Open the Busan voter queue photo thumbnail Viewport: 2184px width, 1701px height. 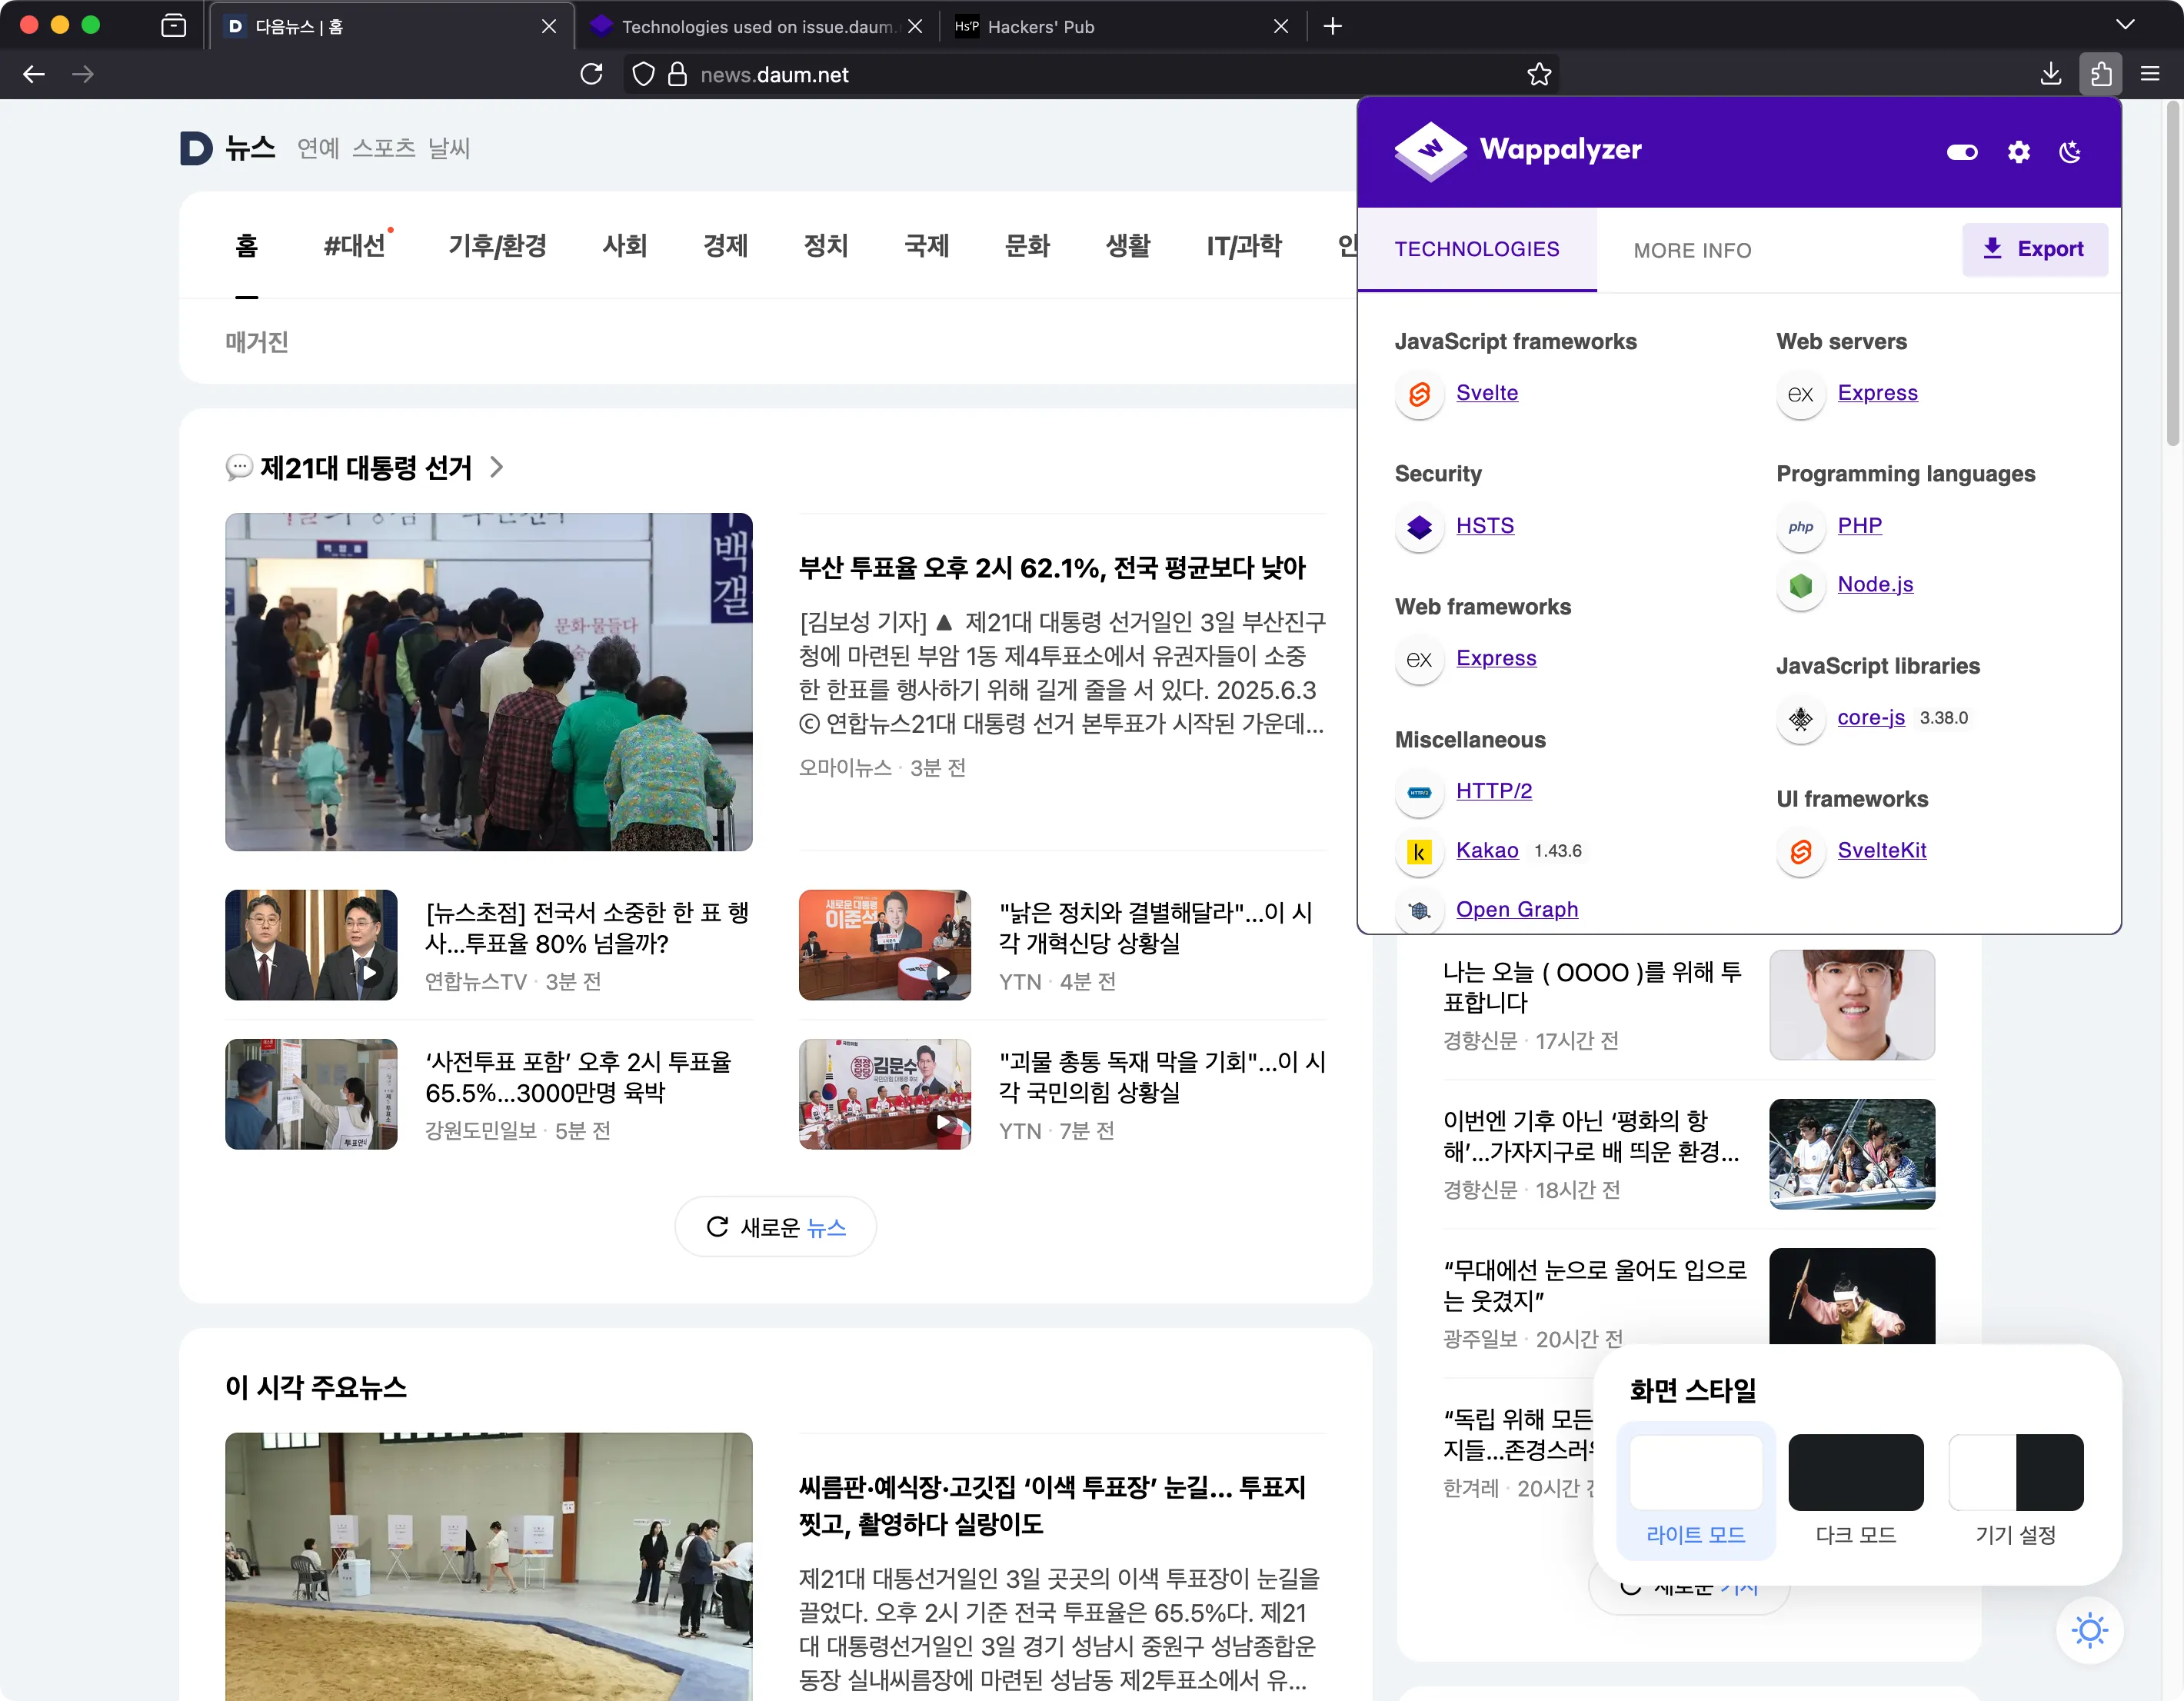click(x=488, y=682)
